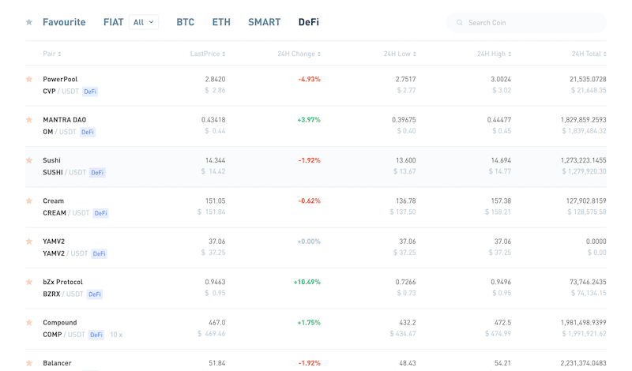Open the bZx Protocol pair name
632x371 pixels.
point(63,282)
